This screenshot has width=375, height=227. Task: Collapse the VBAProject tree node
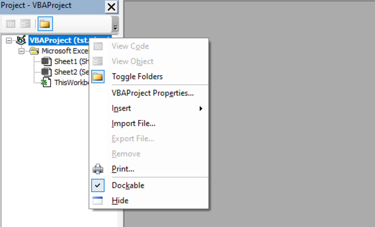9,41
